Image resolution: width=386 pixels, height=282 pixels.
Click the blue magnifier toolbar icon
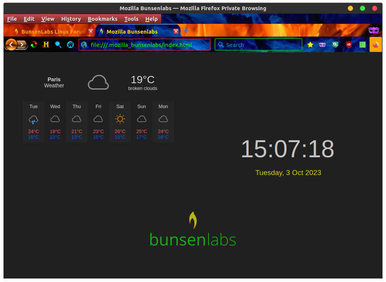tap(58, 45)
